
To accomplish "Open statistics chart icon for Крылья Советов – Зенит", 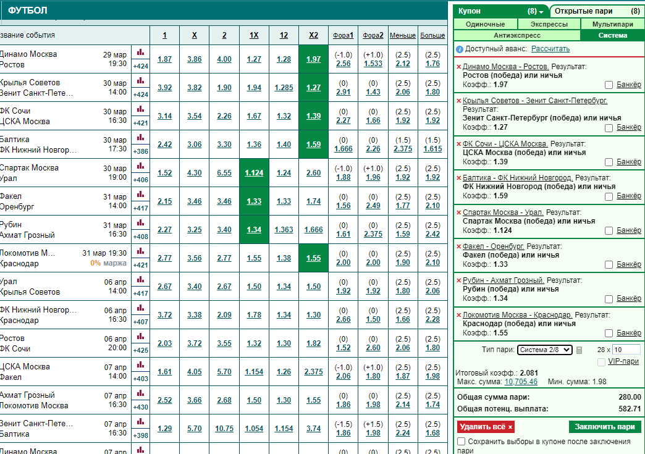I will (x=141, y=80).
